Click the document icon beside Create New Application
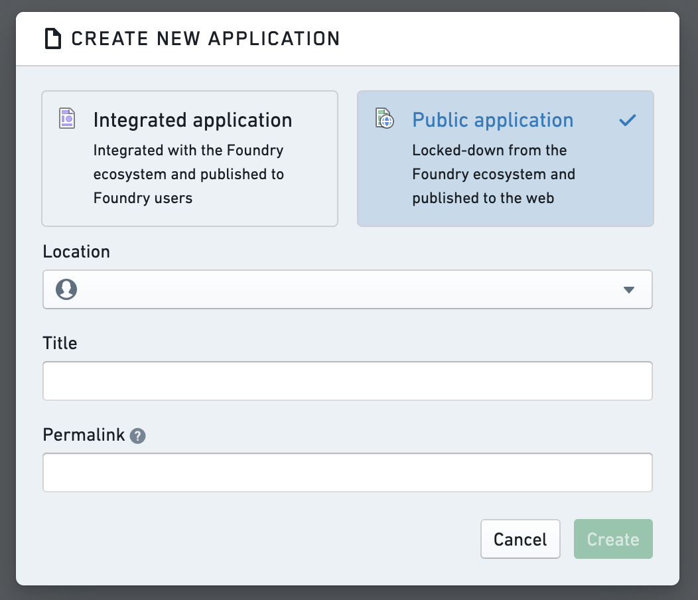The width and height of the screenshot is (698, 600). pyautogui.click(x=53, y=38)
